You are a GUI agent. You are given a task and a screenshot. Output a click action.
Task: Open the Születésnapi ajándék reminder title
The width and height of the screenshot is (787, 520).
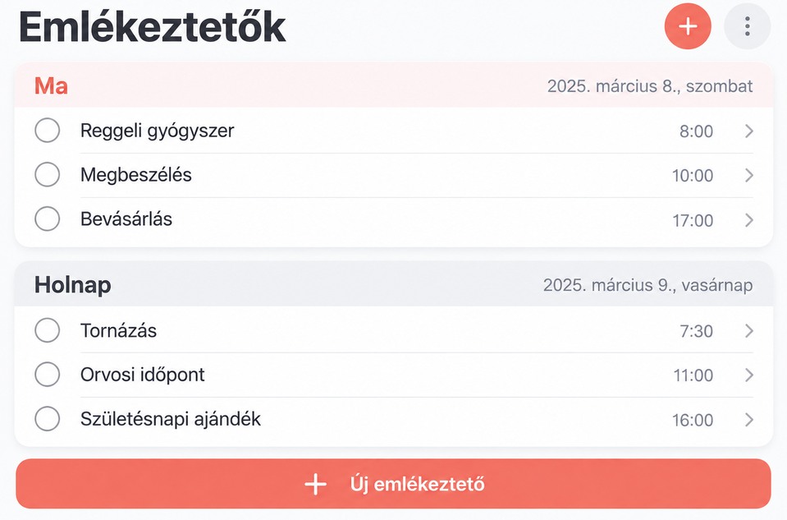click(x=171, y=419)
